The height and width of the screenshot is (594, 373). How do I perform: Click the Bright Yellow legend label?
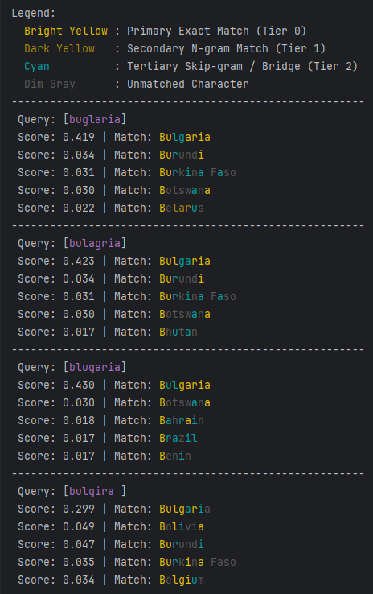[x=66, y=31]
